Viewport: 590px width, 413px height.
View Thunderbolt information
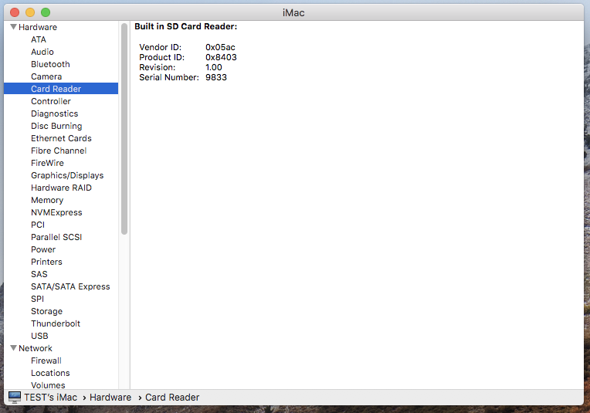pyautogui.click(x=56, y=324)
